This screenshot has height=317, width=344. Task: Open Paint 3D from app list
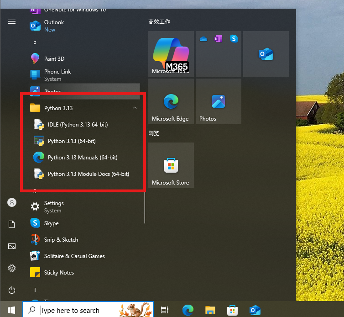click(54, 59)
